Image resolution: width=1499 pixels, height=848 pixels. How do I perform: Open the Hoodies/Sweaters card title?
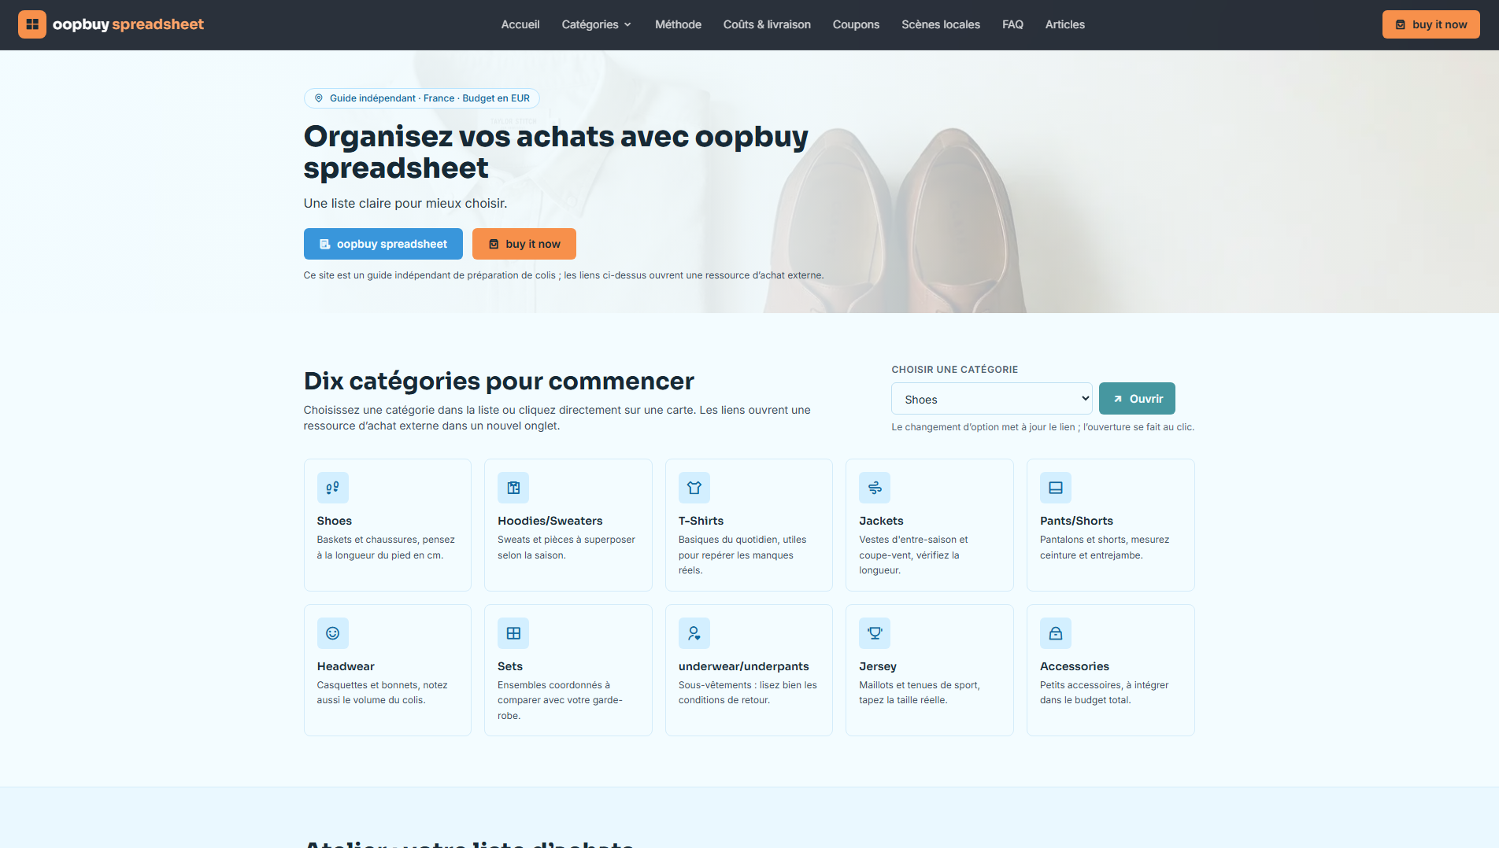[550, 521]
